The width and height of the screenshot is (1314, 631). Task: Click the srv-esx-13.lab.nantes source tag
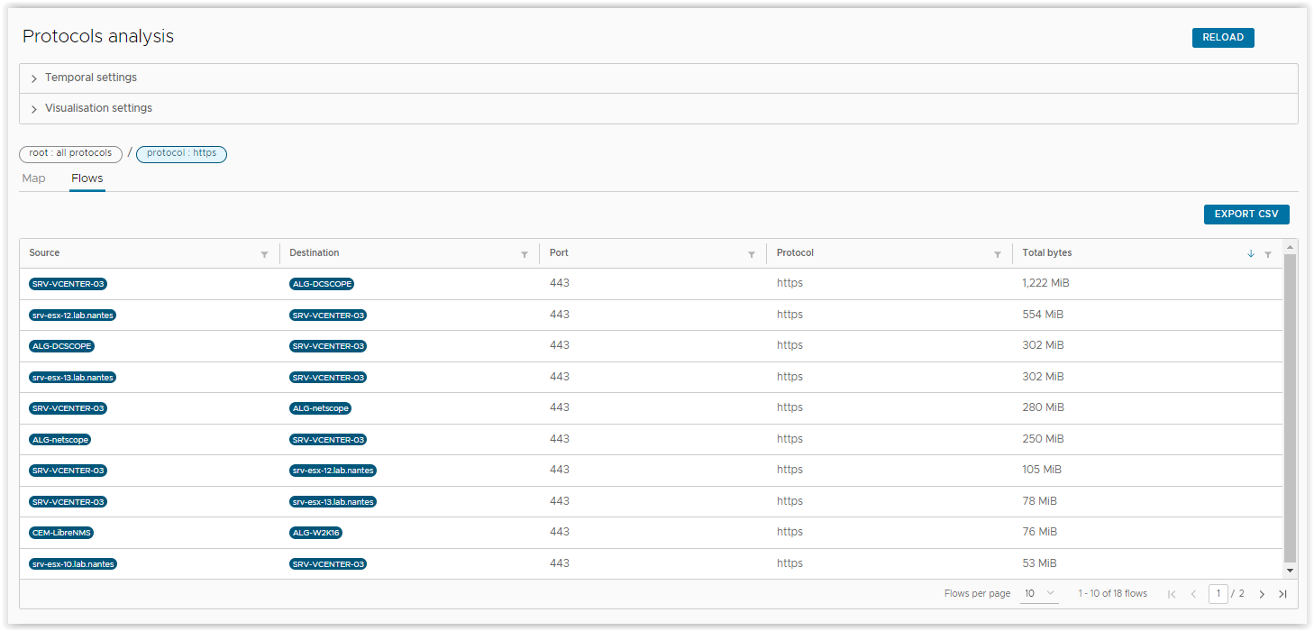click(x=72, y=378)
